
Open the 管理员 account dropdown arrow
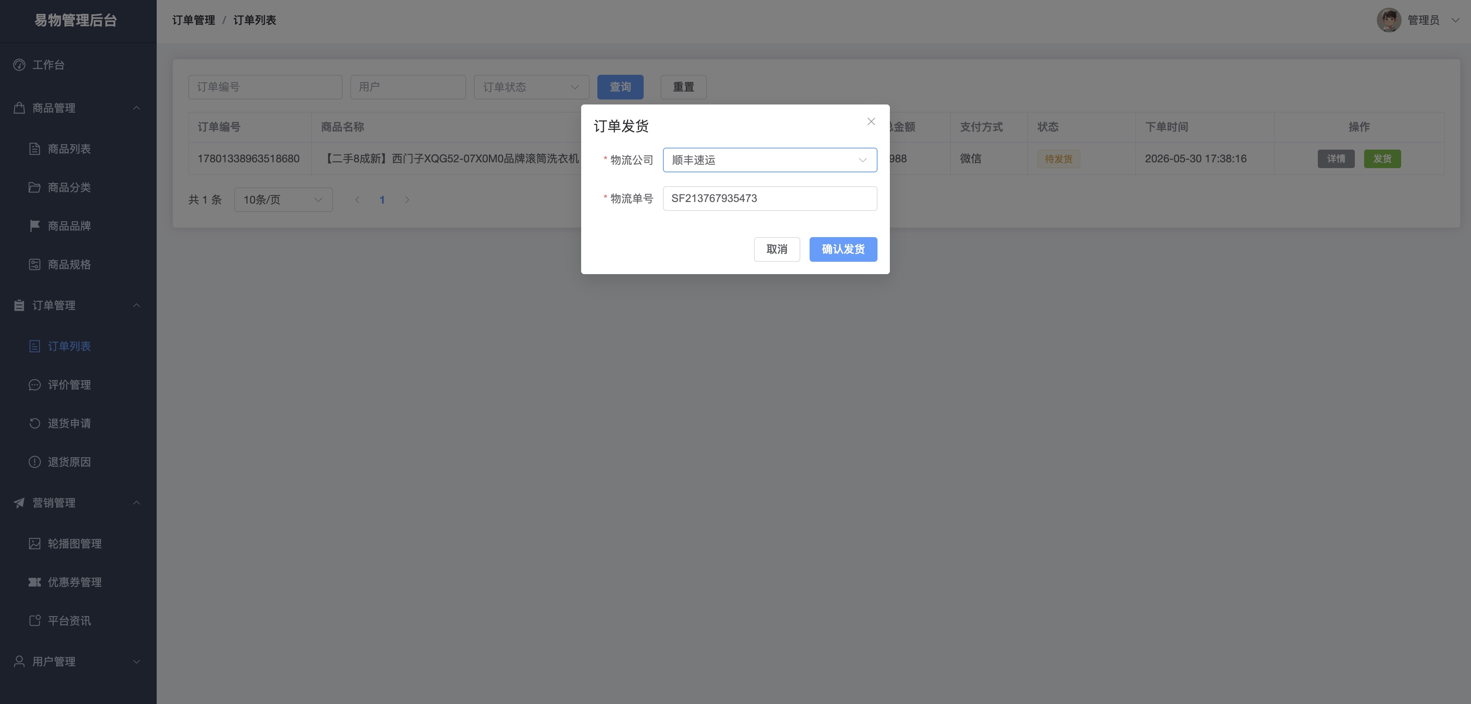1455,20
